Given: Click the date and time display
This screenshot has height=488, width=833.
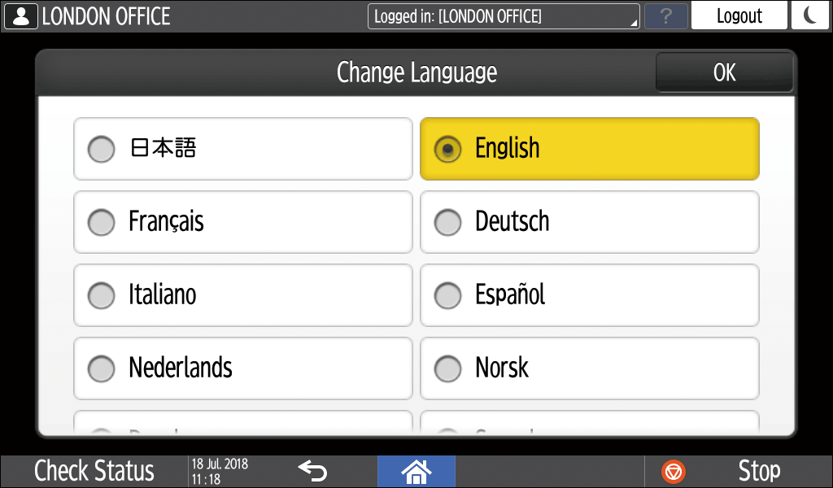Looking at the screenshot, I should point(220,471).
